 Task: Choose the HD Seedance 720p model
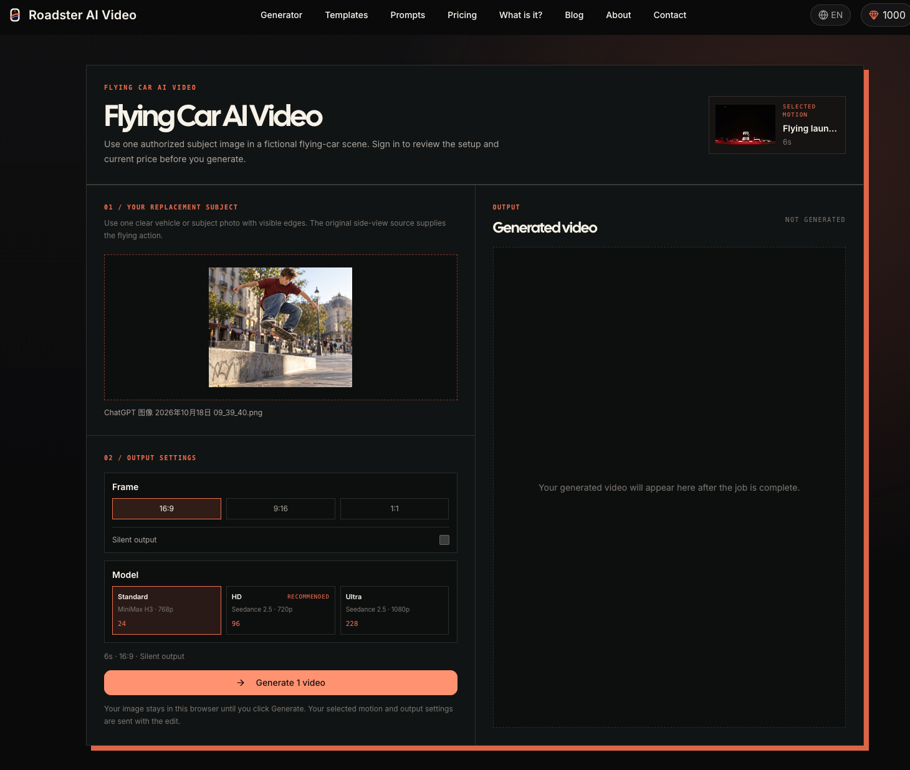280,610
